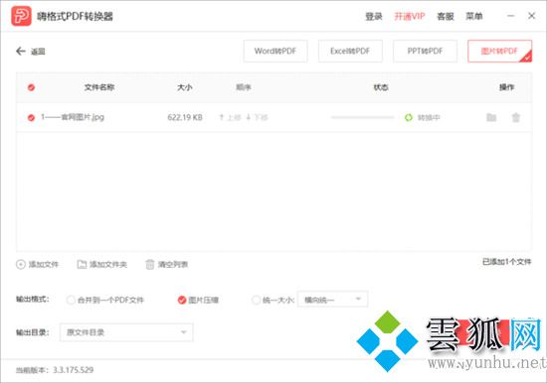Viewport: 547px width, 383px height.
Task: Select the 图片压缩 radio option
Action: (x=182, y=300)
